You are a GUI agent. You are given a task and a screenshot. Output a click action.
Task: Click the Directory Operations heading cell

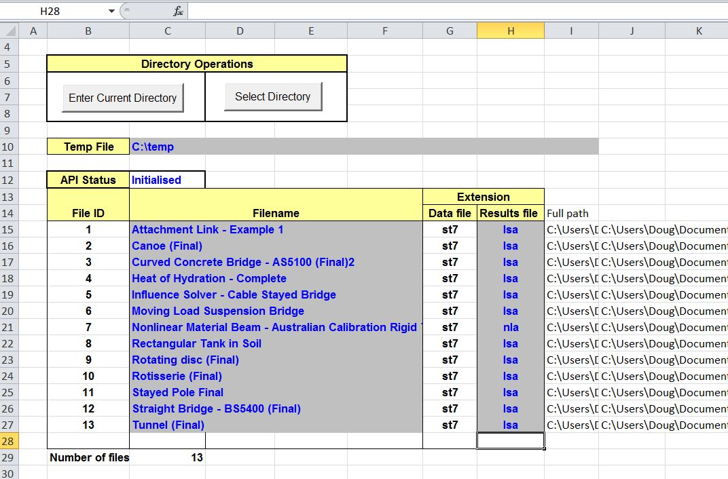click(197, 64)
